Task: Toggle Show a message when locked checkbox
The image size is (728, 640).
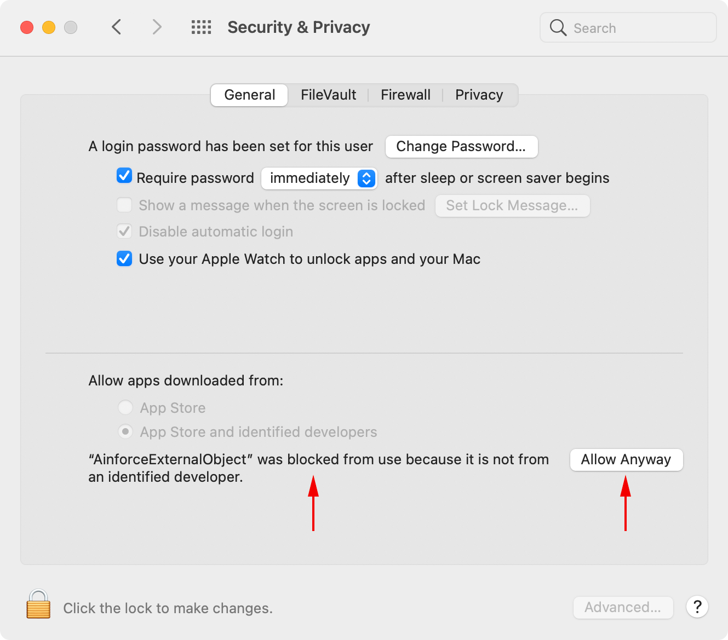Action: (124, 205)
